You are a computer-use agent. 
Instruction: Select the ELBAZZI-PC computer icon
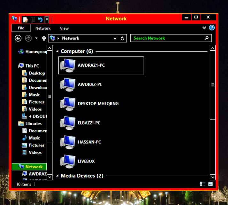tap(68, 123)
